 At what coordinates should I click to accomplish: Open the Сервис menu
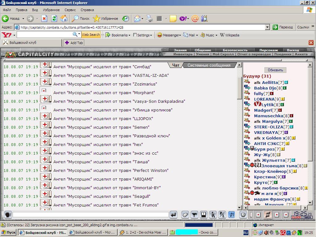point(70,10)
